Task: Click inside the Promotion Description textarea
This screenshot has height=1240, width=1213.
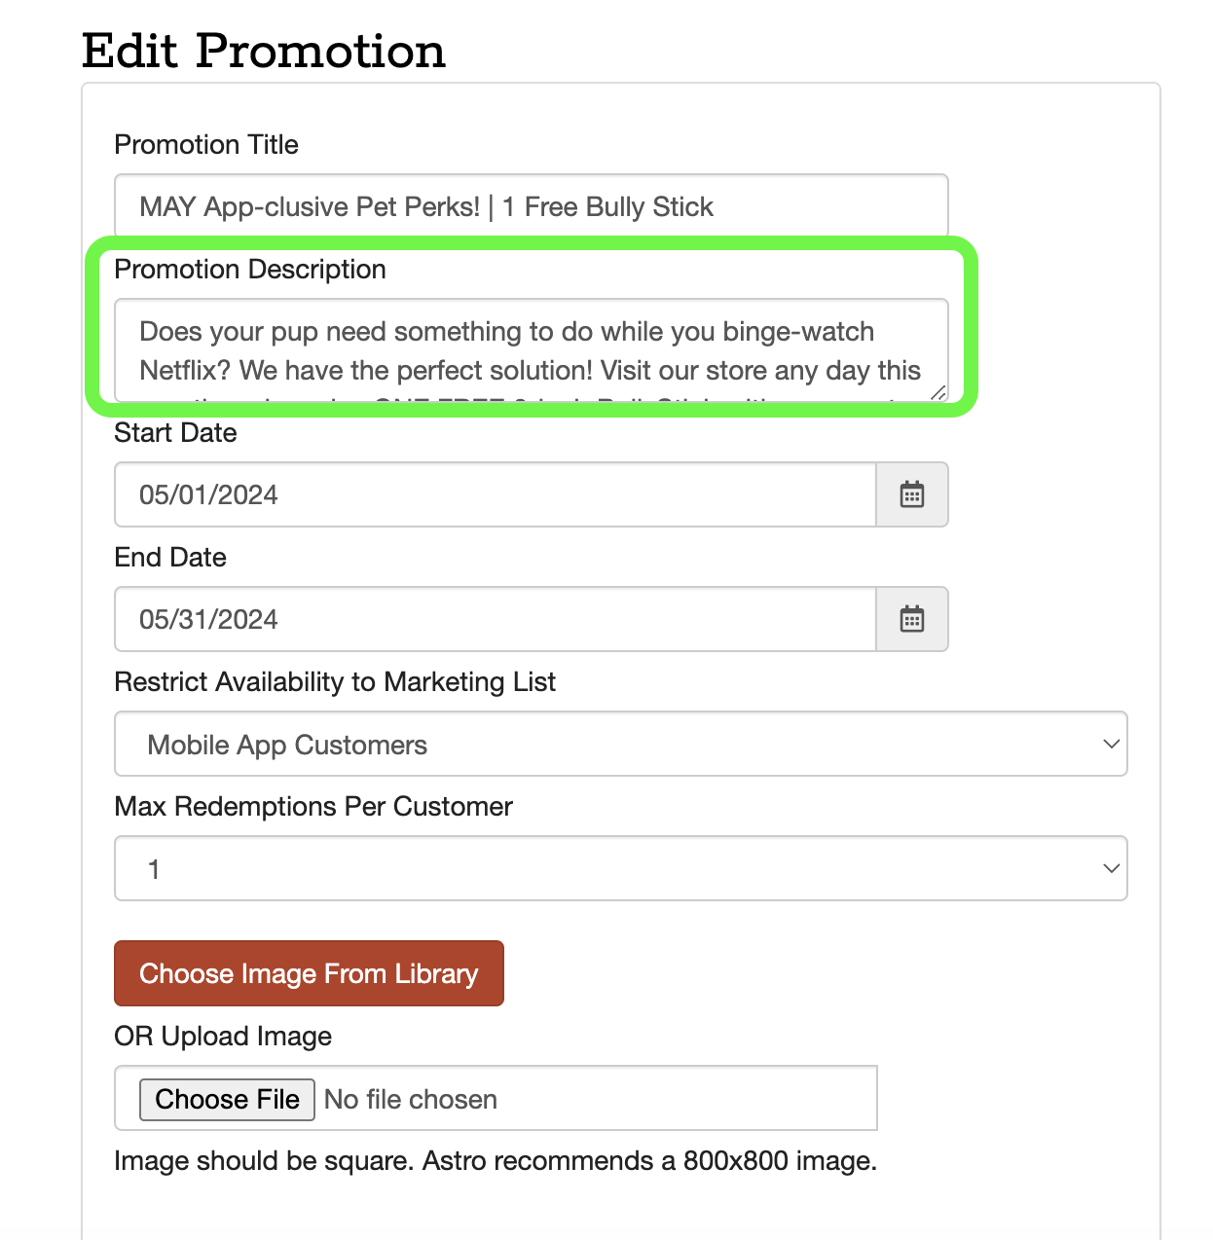Action: point(531,350)
